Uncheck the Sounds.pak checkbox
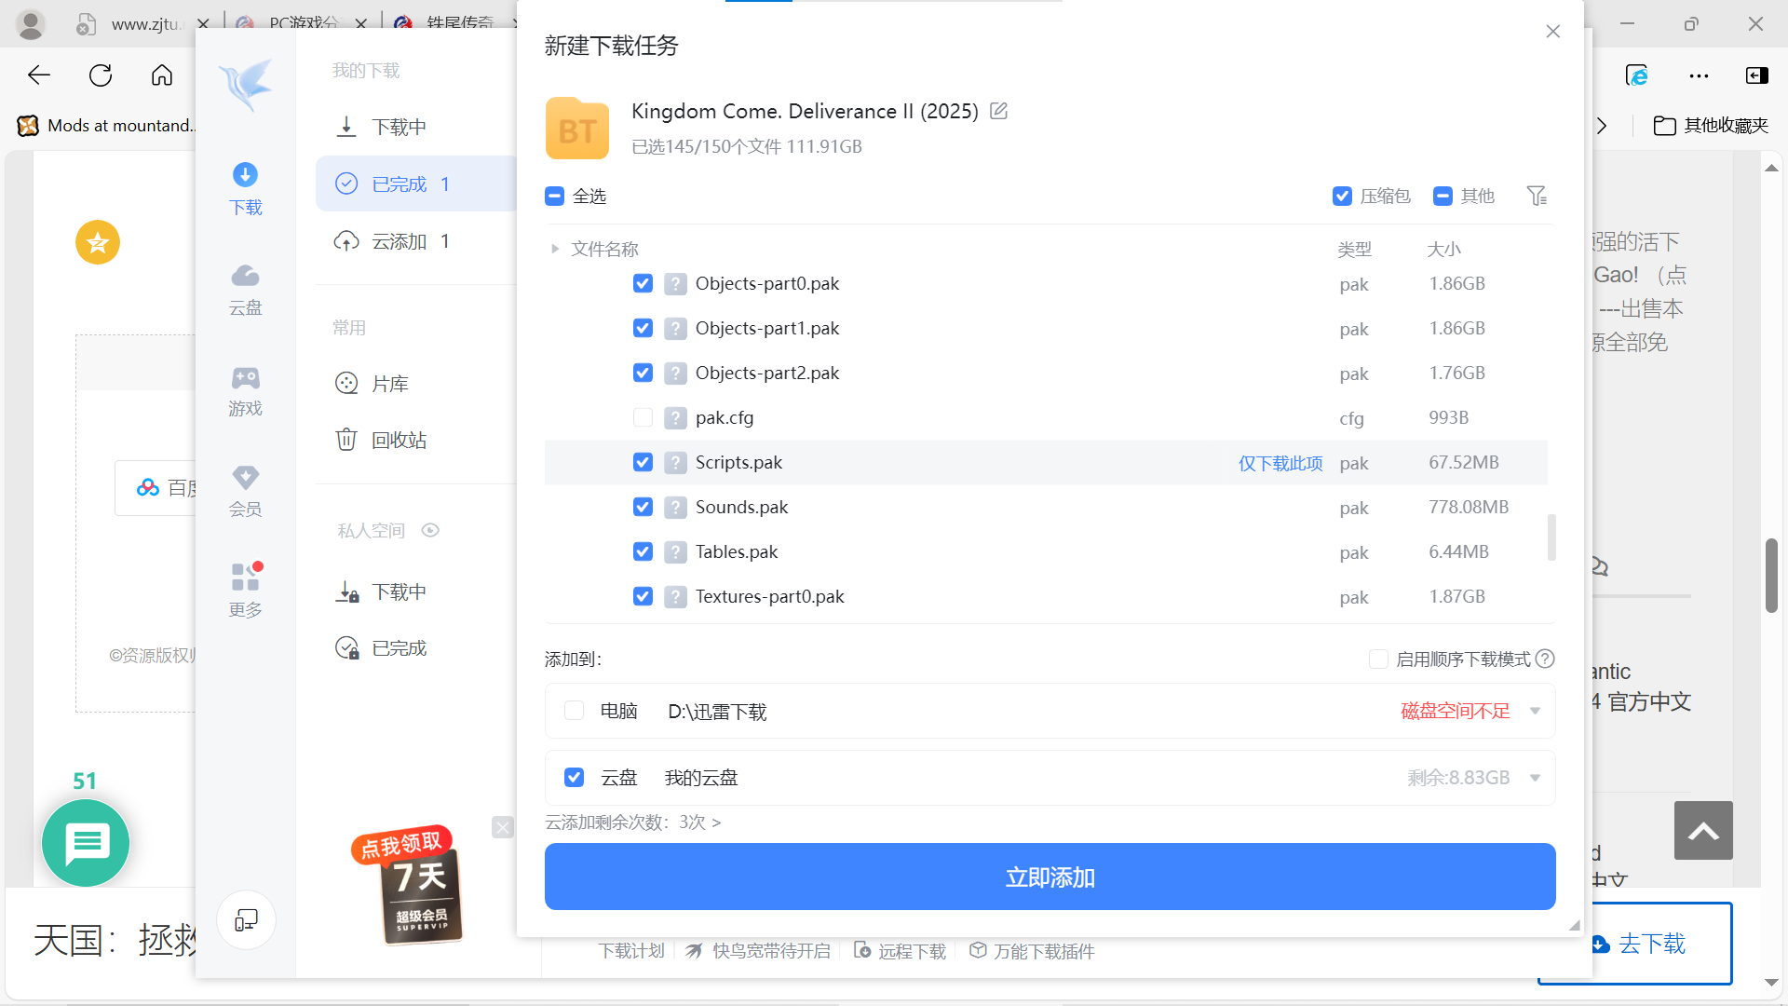 point(643,507)
